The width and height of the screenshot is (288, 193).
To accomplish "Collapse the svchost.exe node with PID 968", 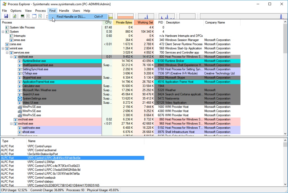I will click(x=12, y=124).
